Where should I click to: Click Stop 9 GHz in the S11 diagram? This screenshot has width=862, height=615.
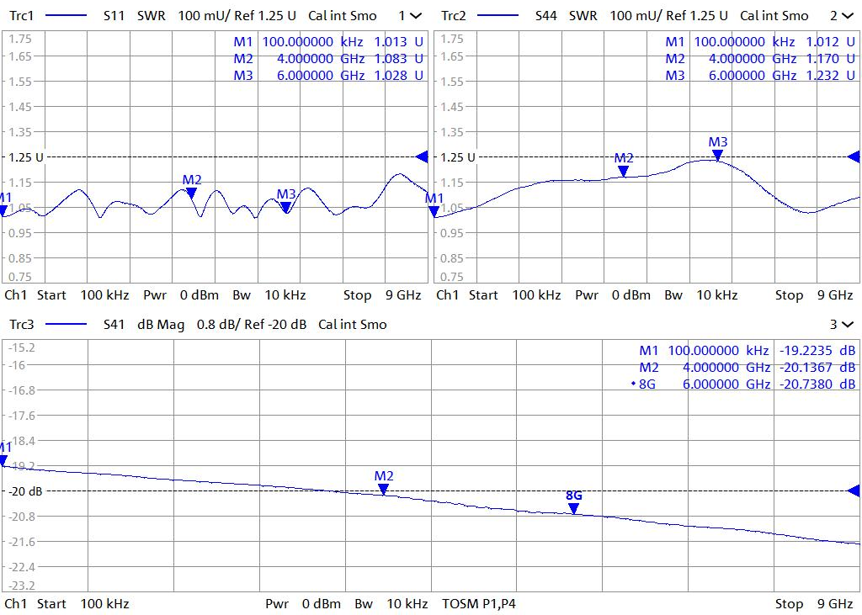pos(381,295)
